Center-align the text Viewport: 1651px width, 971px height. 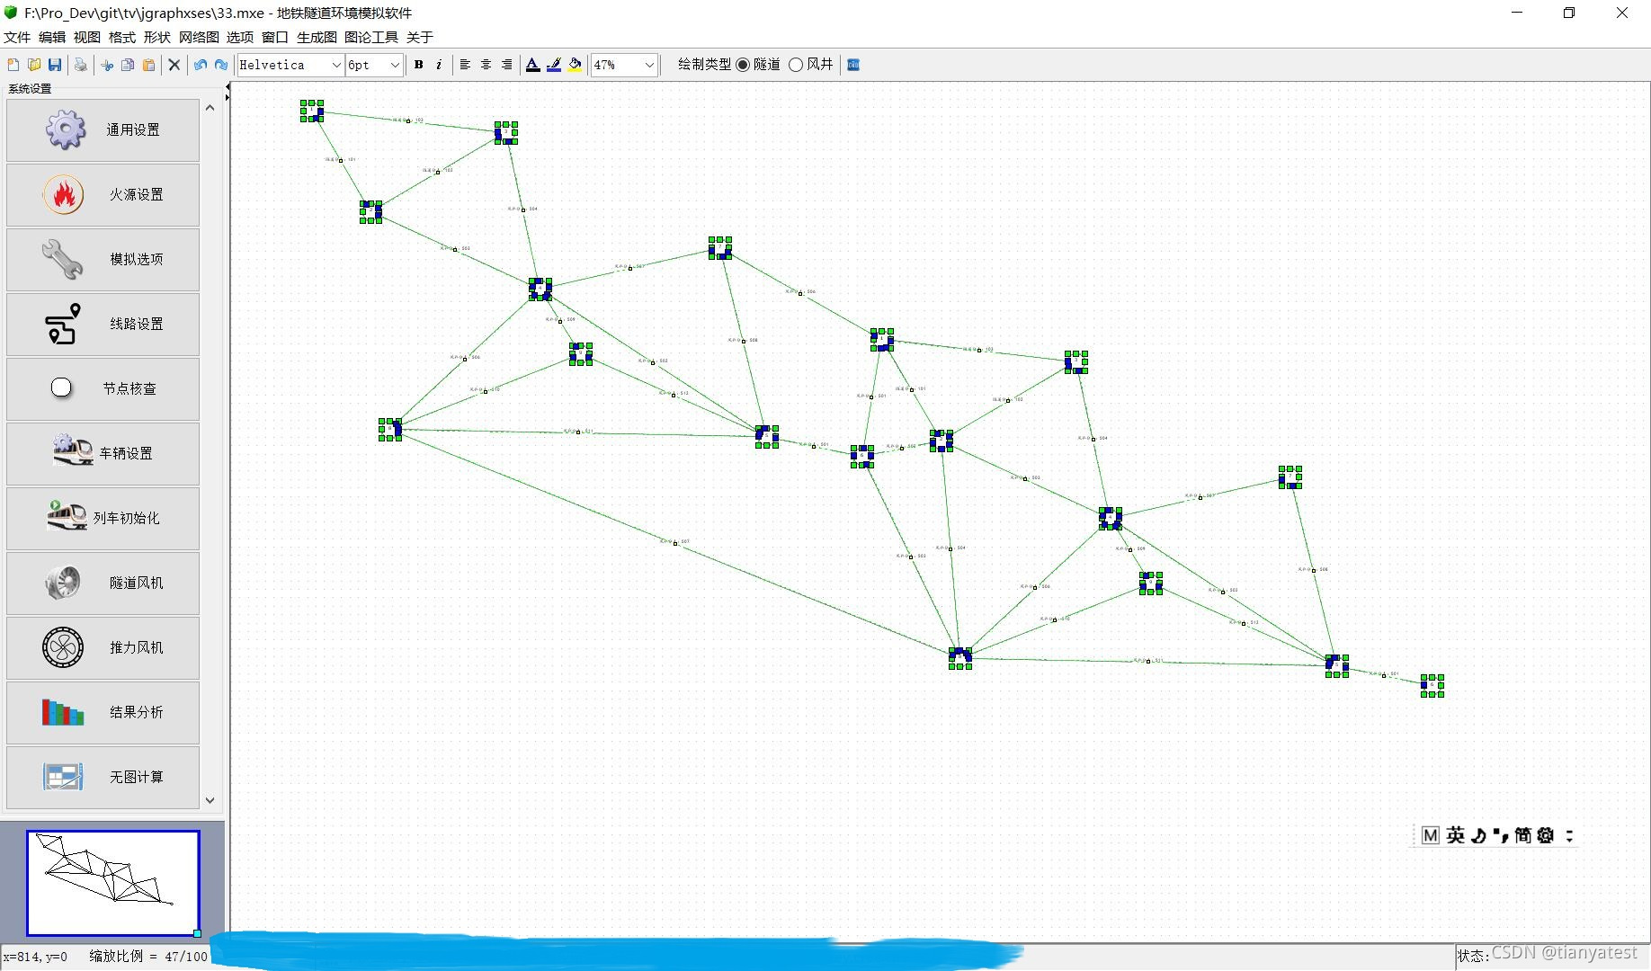click(x=486, y=65)
